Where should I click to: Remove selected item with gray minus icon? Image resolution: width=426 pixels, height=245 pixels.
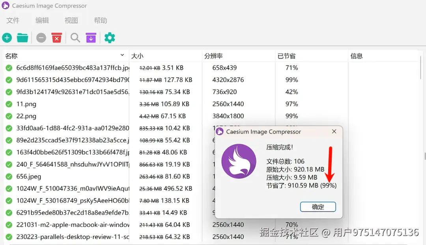pyautogui.click(x=41, y=38)
